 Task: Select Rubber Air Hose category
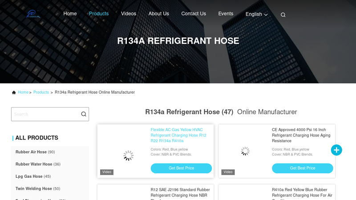pos(35,152)
